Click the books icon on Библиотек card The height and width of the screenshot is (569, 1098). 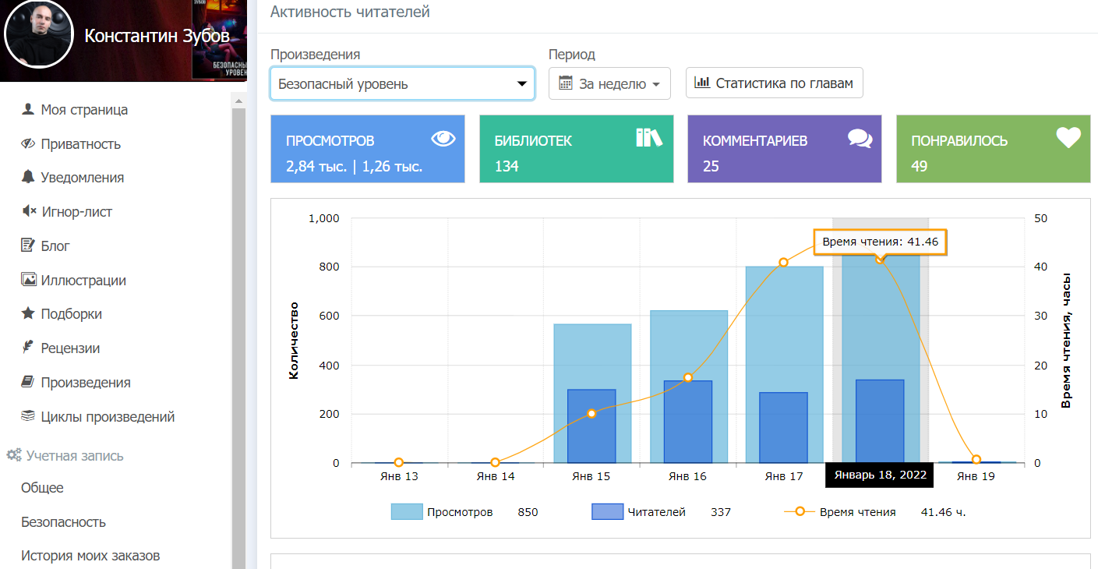click(648, 138)
